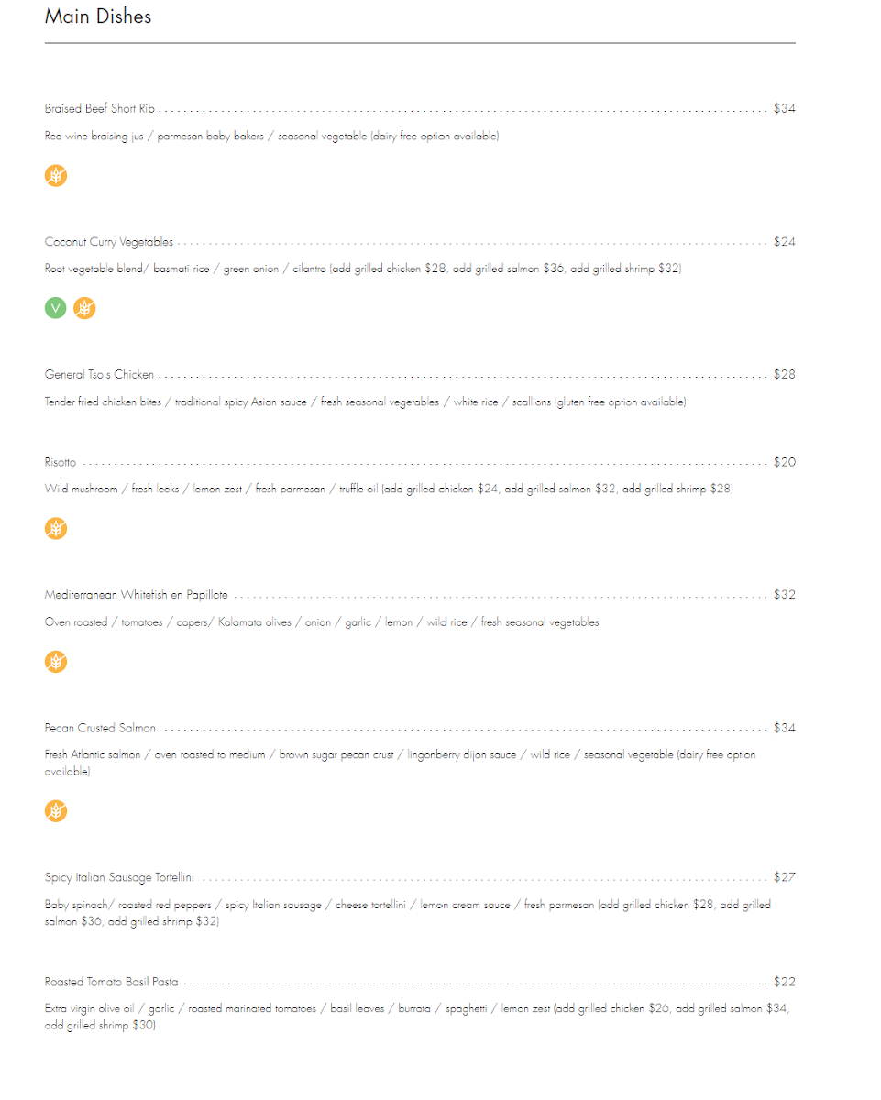Click the $22 Roasted Tomato Pasta price
The image size is (881, 1100).
pyautogui.click(x=785, y=982)
